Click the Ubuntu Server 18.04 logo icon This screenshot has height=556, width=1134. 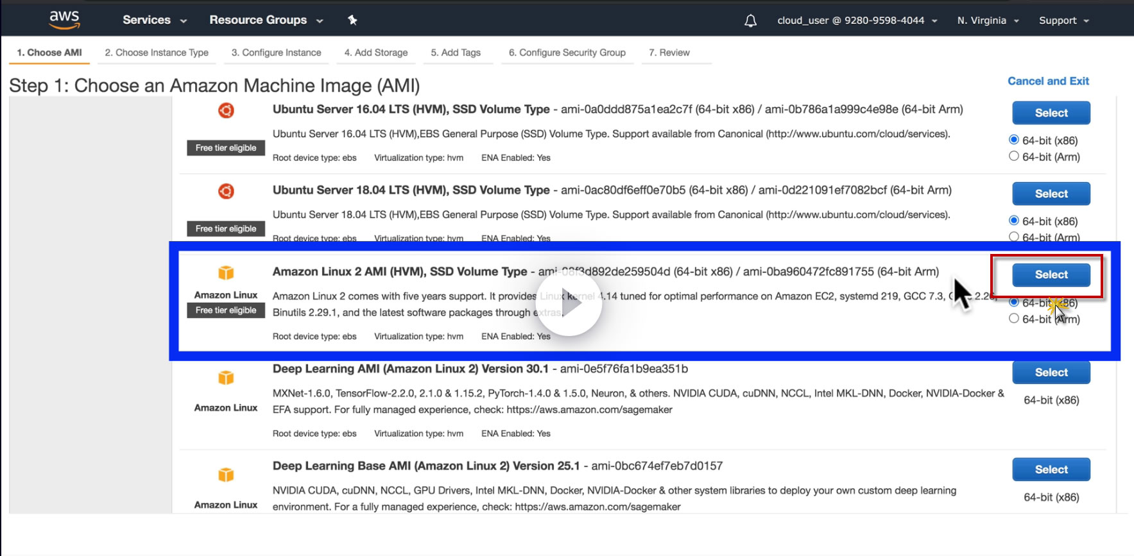point(226,191)
